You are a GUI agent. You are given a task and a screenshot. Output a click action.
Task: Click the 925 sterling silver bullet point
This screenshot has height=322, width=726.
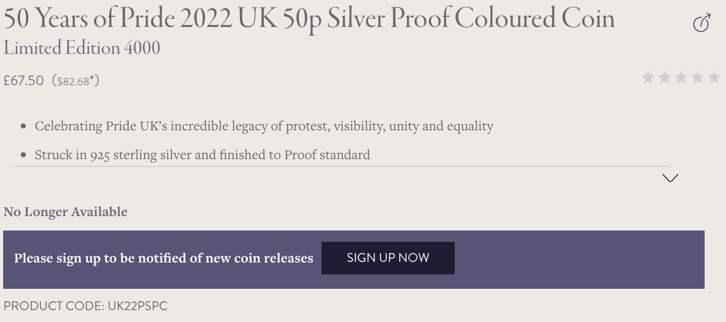(202, 154)
